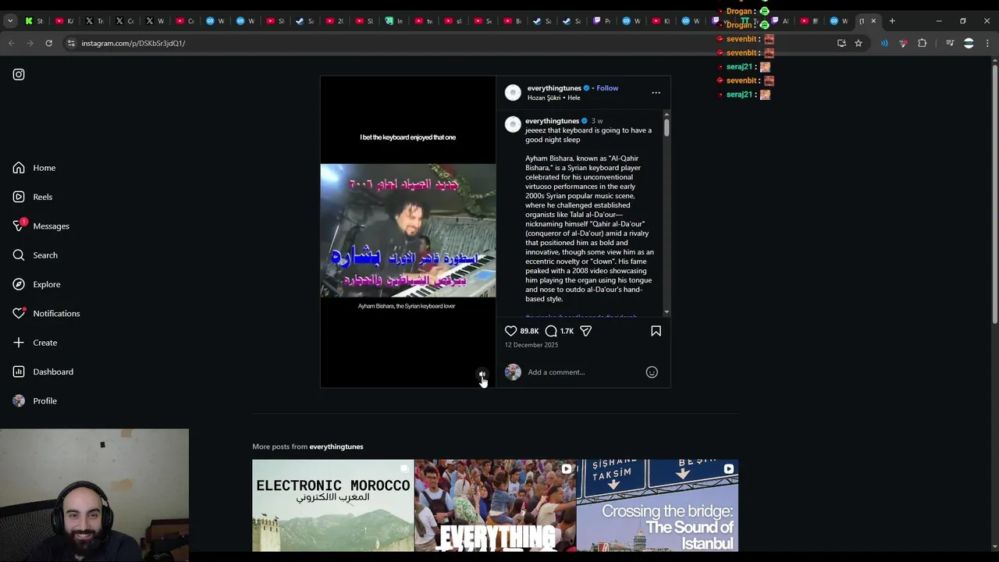
Task: Open comments with speech bubble icon
Action: (x=551, y=331)
